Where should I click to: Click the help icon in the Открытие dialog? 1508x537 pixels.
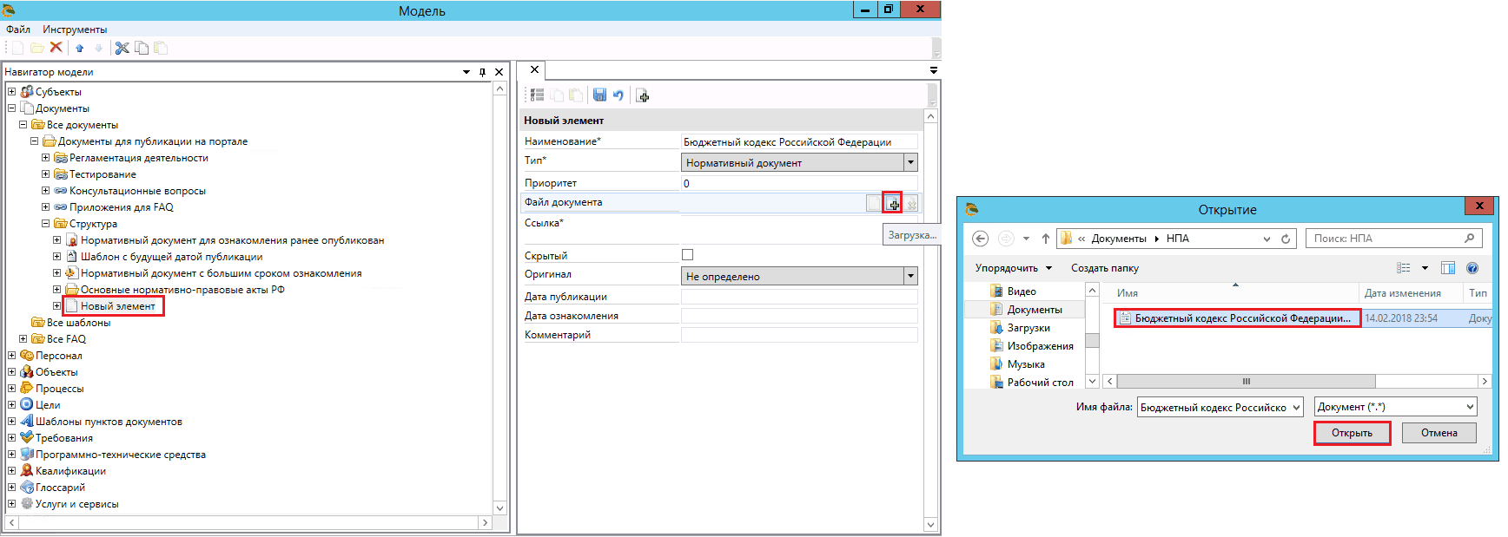1472,268
